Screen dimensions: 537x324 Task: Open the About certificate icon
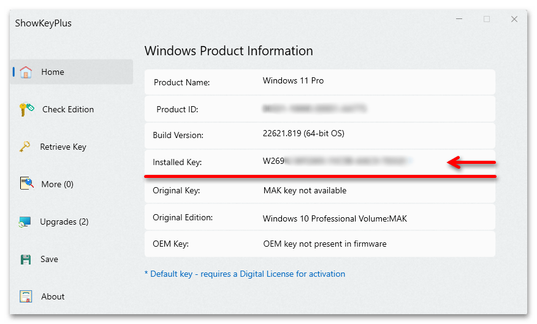point(26,296)
